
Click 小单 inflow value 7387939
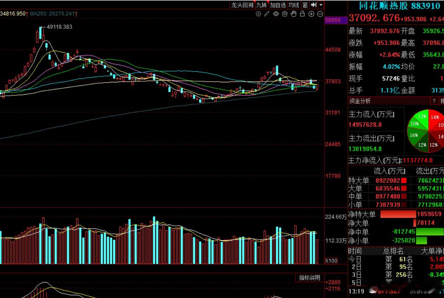click(388, 204)
